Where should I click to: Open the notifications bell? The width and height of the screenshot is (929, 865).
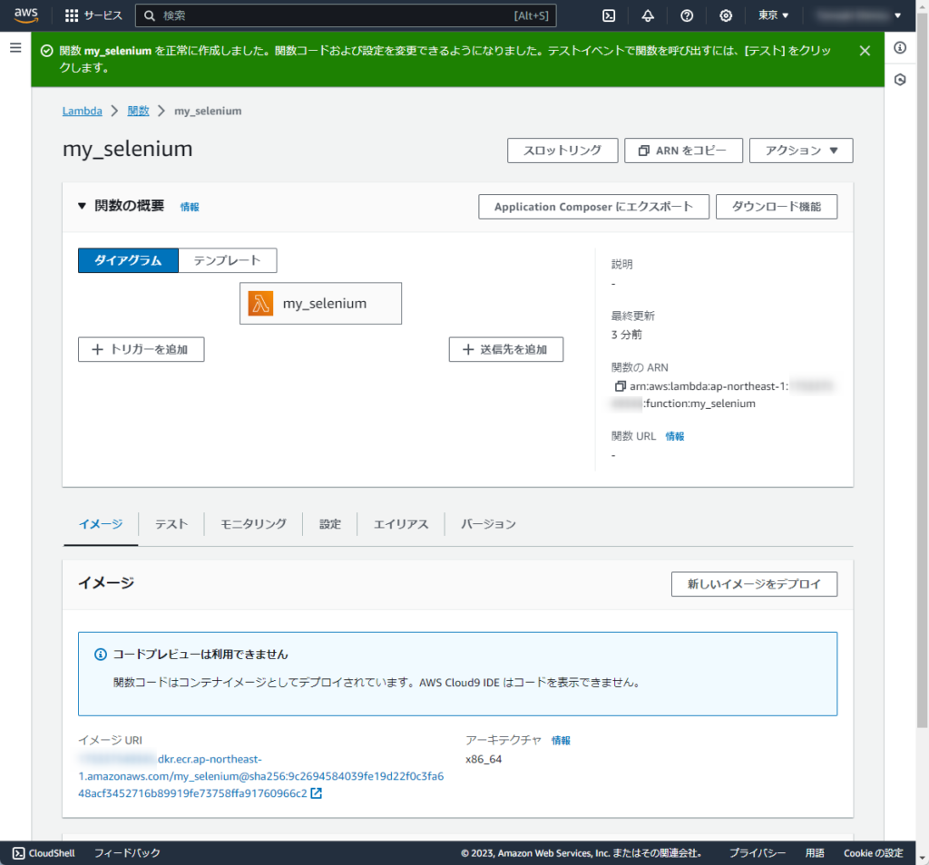648,15
